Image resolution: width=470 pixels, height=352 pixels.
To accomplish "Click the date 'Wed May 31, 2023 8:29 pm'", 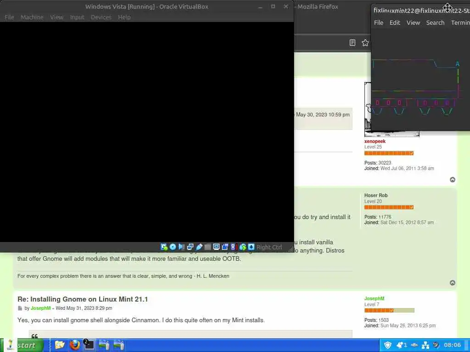I will [x=84, y=308].
